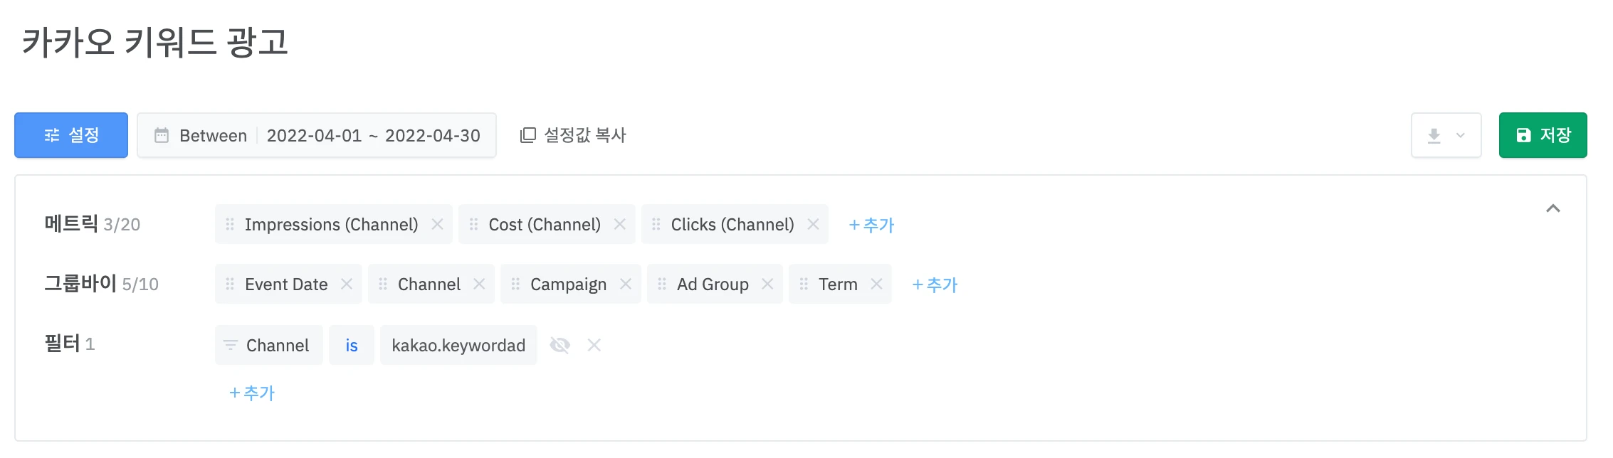Remove the Impressions (Channel) metric chip
The height and width of the screenshot is (458, 1613).
pos(437,225)
